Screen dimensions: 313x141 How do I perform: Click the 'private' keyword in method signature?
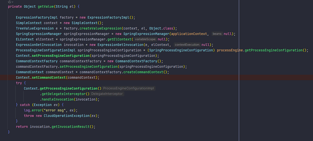[15, 7]
